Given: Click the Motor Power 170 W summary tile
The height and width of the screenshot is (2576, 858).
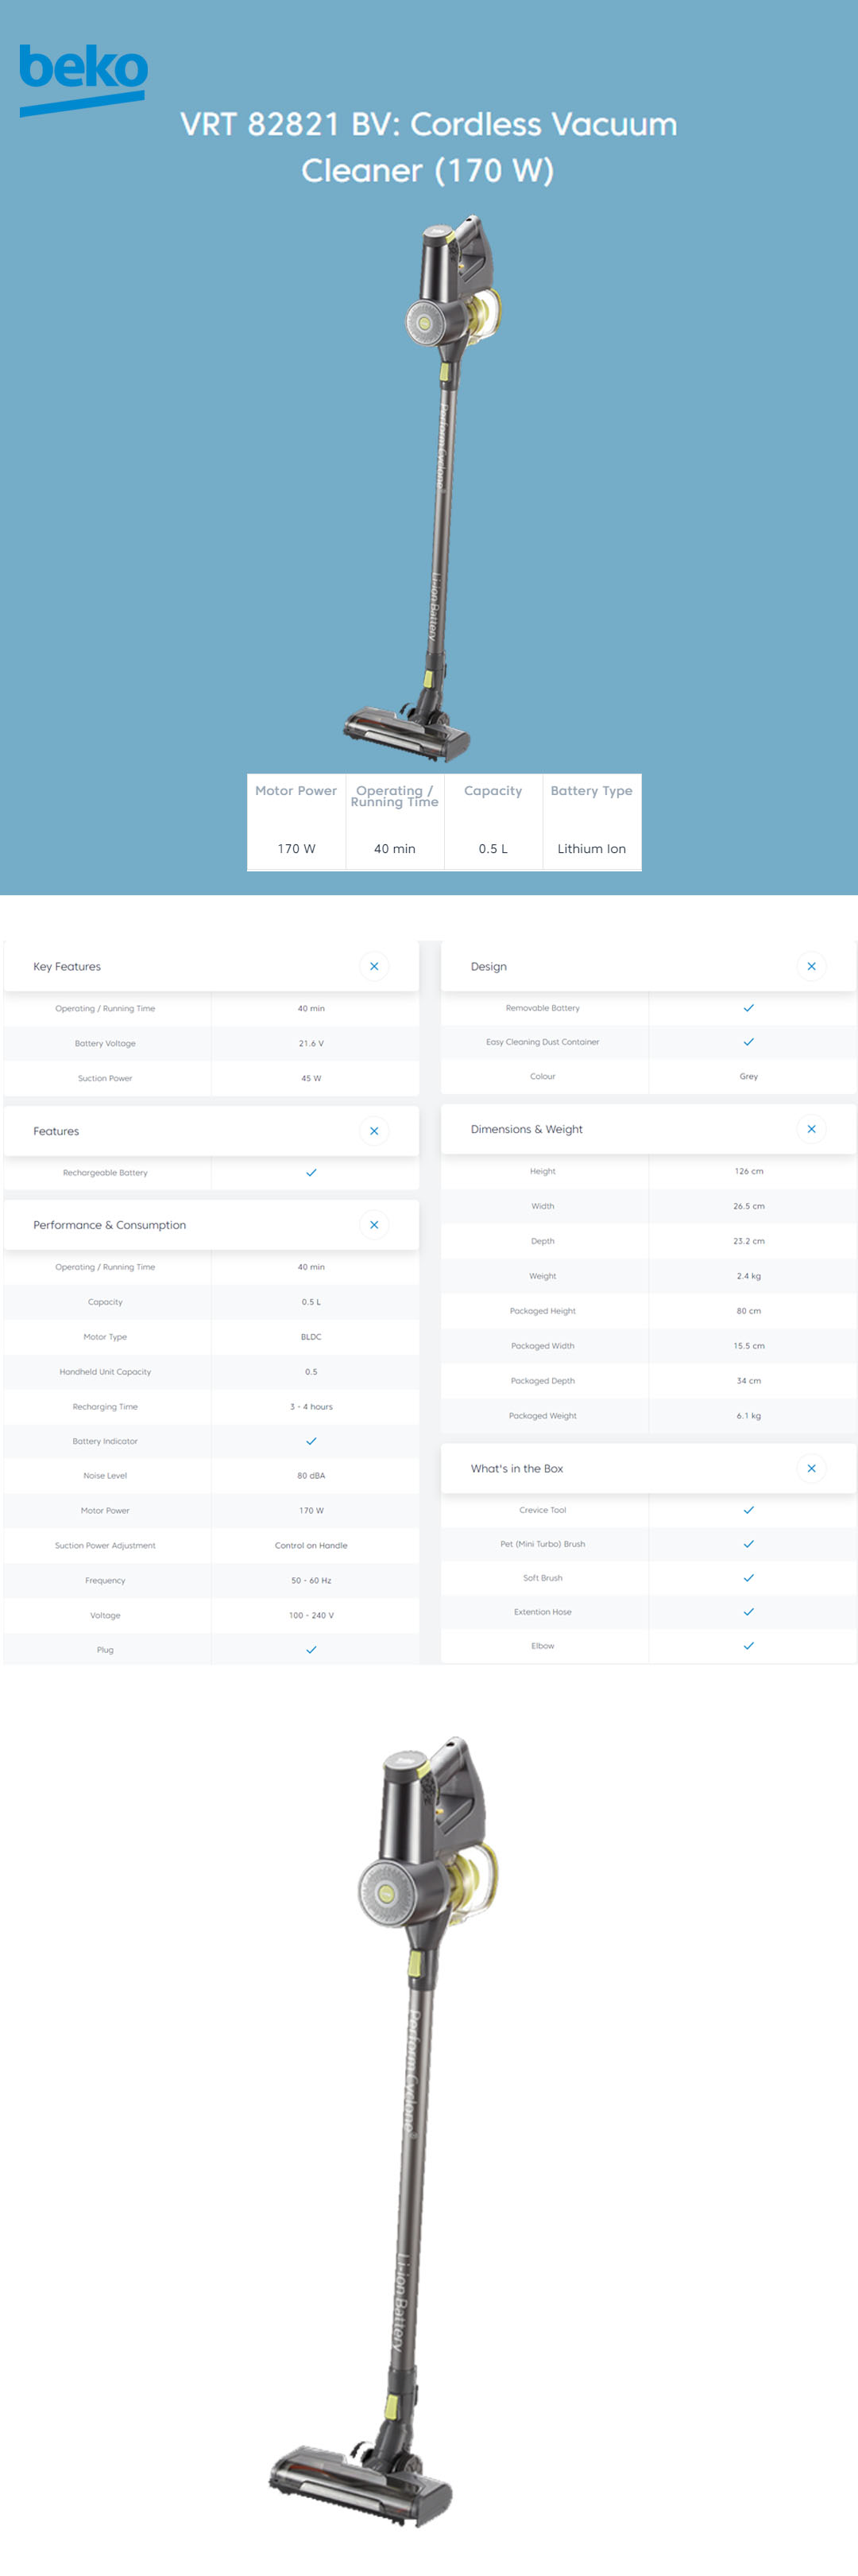Looking at the screenshot, I should coord(296,821).
